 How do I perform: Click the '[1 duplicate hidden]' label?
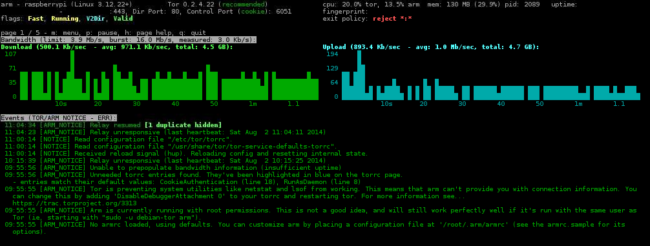tap(183, 125)
